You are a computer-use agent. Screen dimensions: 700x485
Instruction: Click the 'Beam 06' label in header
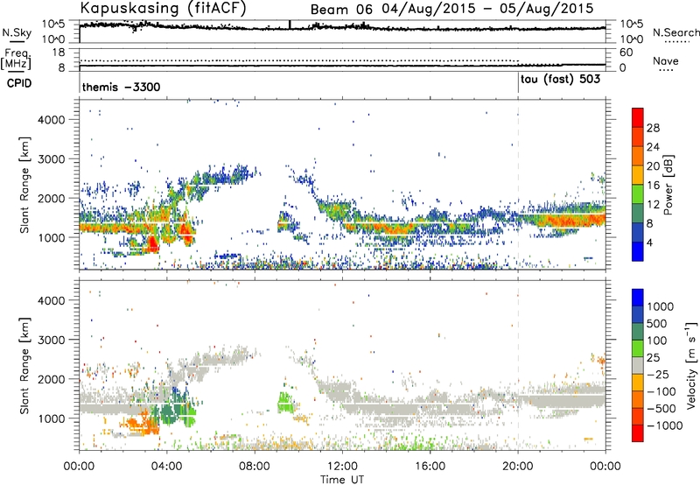341,10
